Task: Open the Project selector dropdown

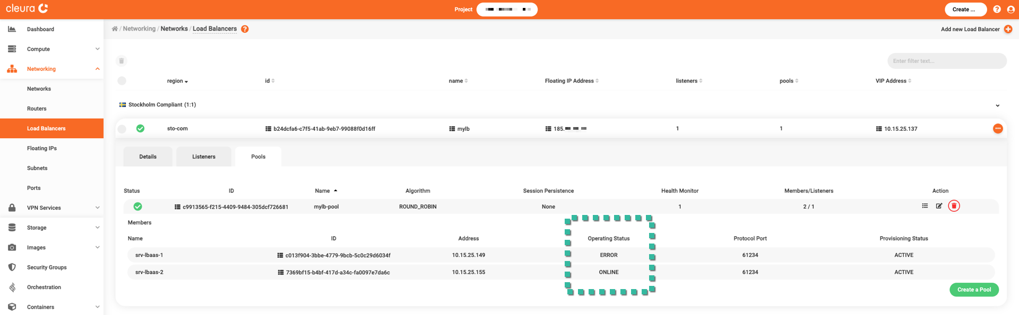Action: tap(507, 10)
